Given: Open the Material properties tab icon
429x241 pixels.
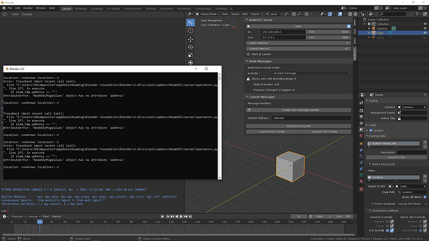Looking at the screenshot, I should coord(361,181).
